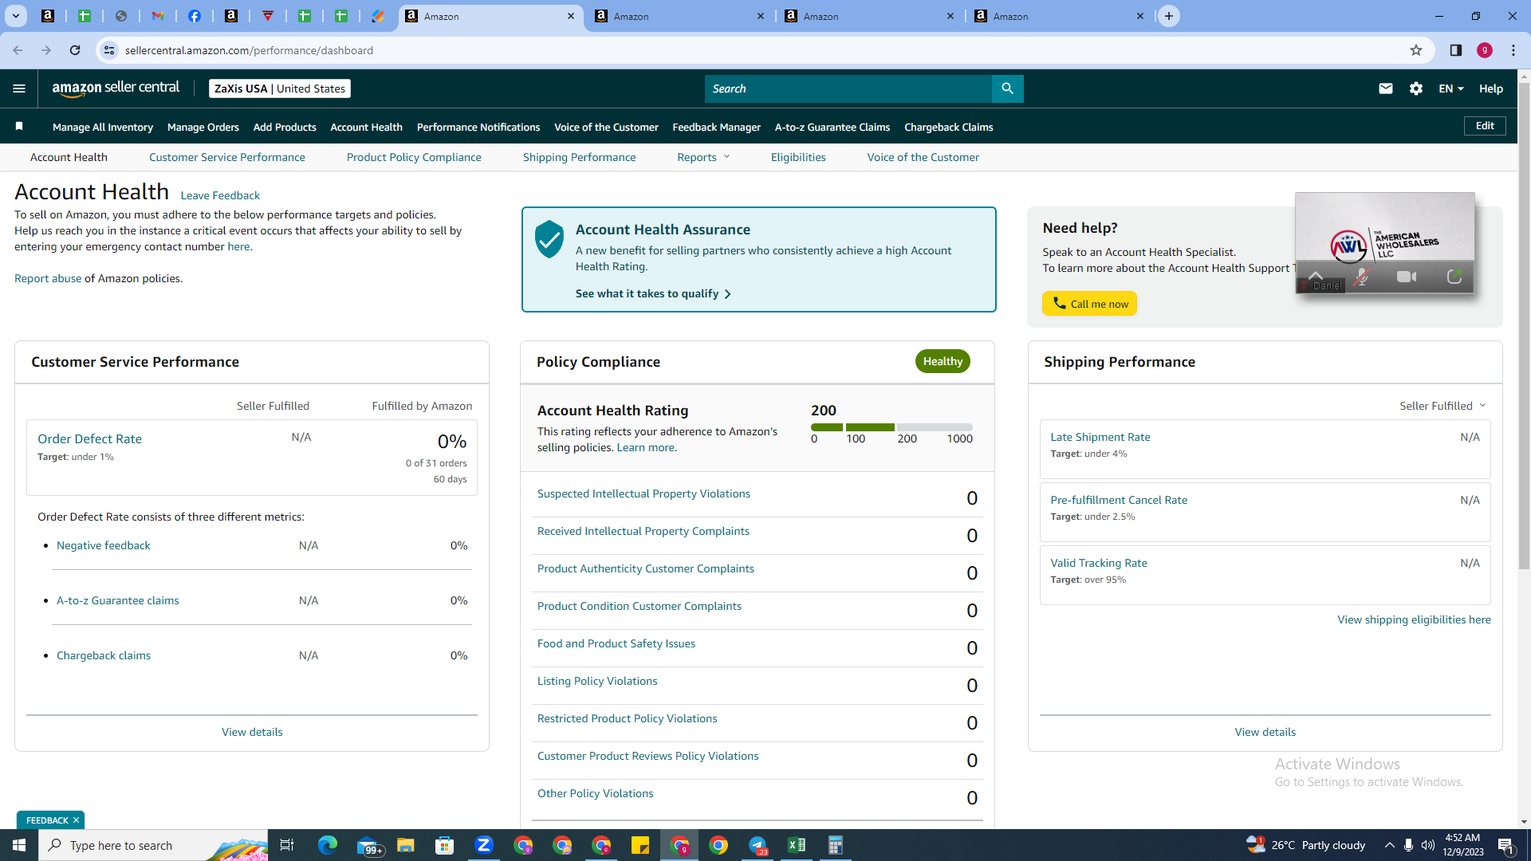
Task: Click the Amazon Seller Central logo
Action: [116, 88]
